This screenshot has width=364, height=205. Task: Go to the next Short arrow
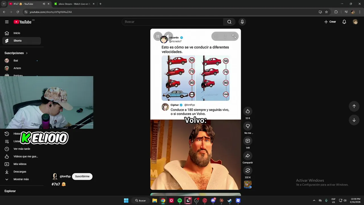[354, 120]
